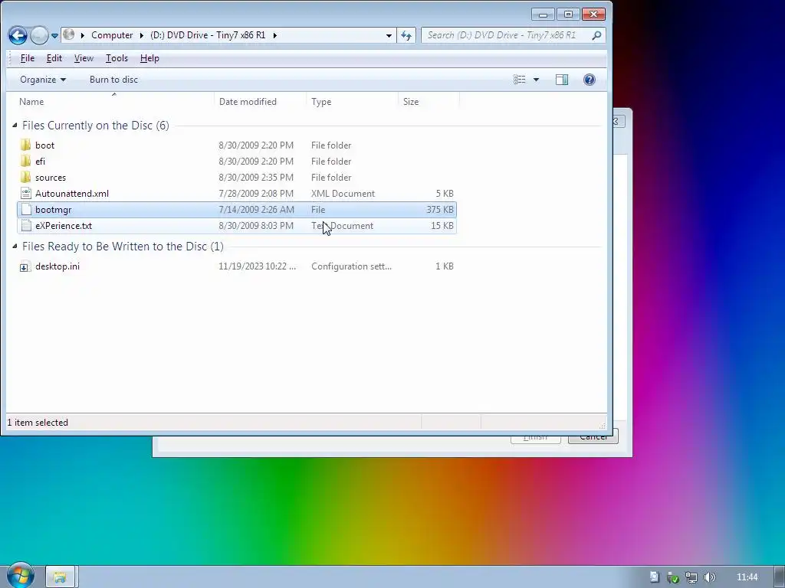Select the sources folder icon
785x588 pixels.
pyautogui.click(x=25, y=177)
